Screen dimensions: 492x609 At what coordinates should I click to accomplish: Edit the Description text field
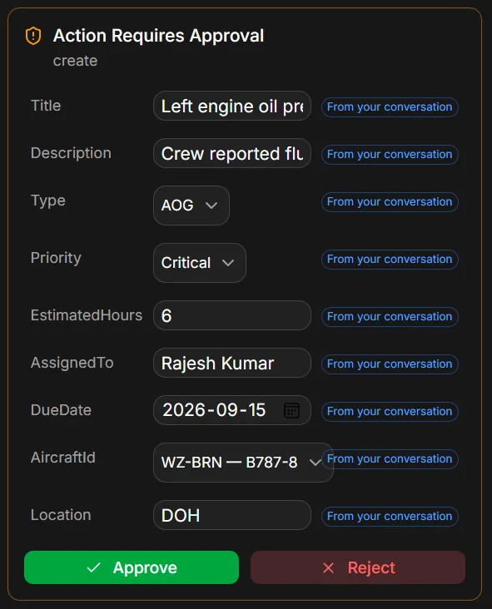[x=232, y=153]
